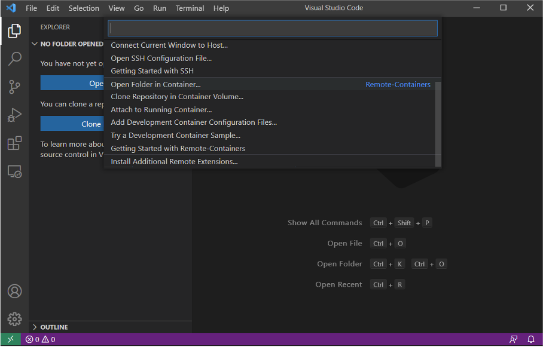Viewport: 543px width, 347px height.
Task: Click the Remote-Containers group label
Action: pos(398,84)
